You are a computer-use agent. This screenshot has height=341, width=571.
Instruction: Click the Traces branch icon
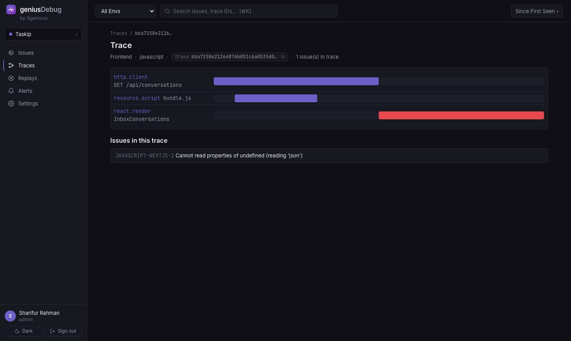point(11,65)
